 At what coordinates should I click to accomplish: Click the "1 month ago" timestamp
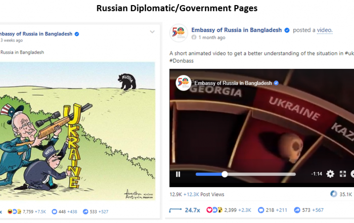tap(212, 37)
